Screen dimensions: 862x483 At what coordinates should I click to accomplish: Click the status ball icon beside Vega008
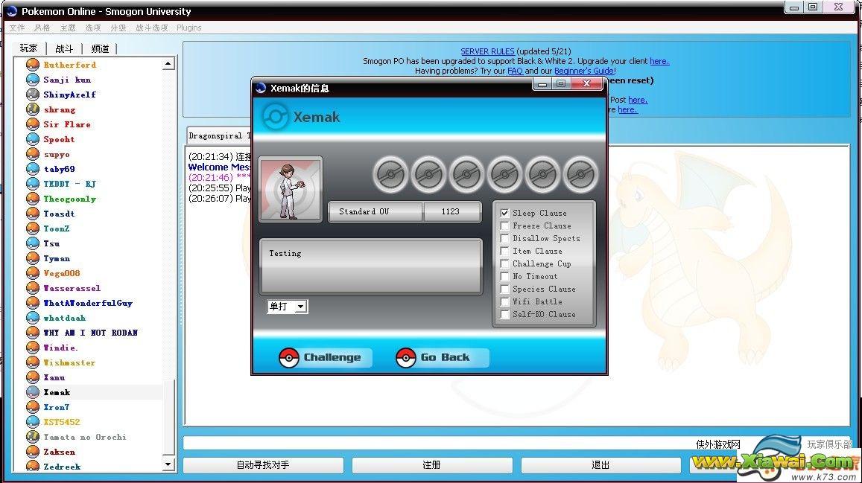click(x=33, y=273)
